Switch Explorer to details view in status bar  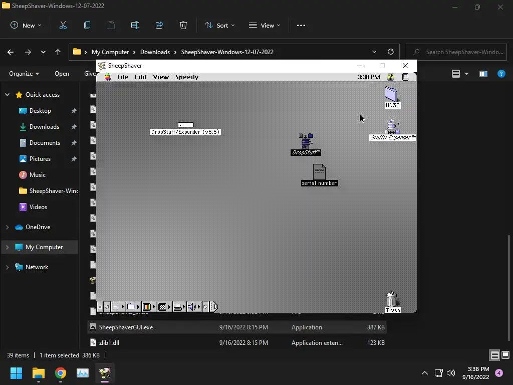pyautogui.click(x=494, y=355)
